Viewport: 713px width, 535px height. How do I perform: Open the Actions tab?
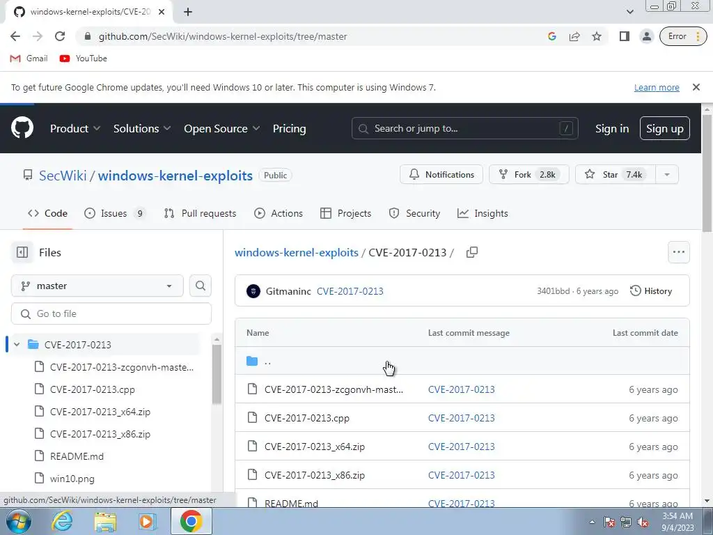279,213
